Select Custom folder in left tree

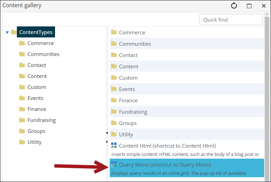pos(37,87)
